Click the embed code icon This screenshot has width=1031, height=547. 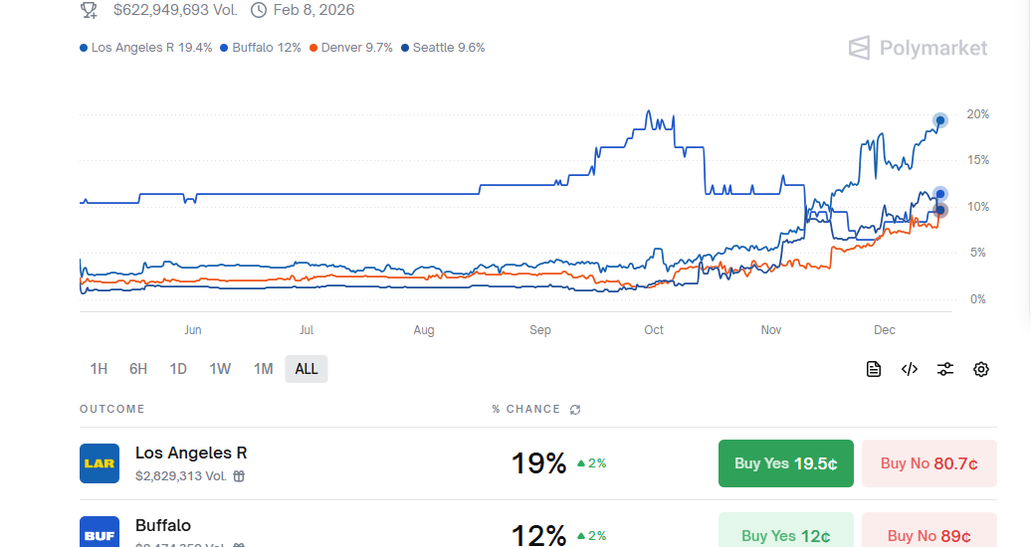point(910,370)
